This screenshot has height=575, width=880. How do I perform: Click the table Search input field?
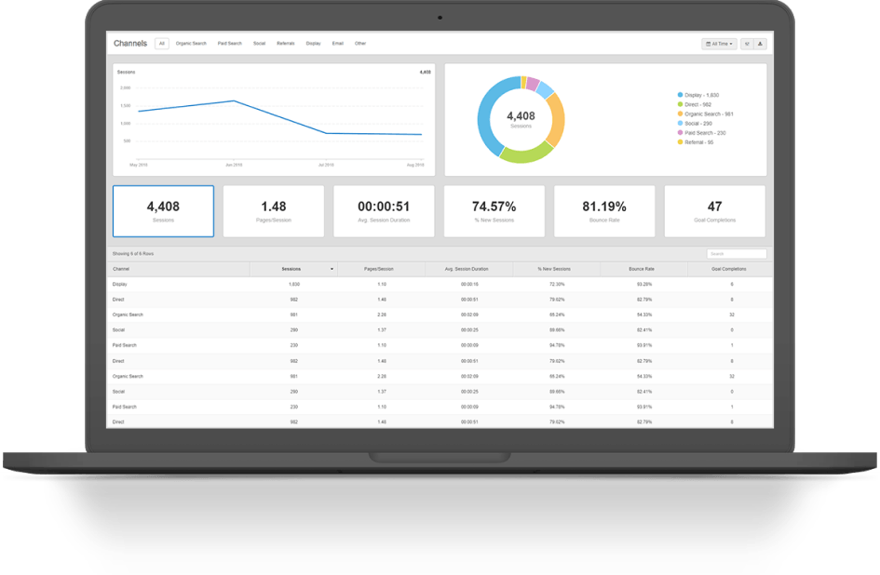point(736,253)
